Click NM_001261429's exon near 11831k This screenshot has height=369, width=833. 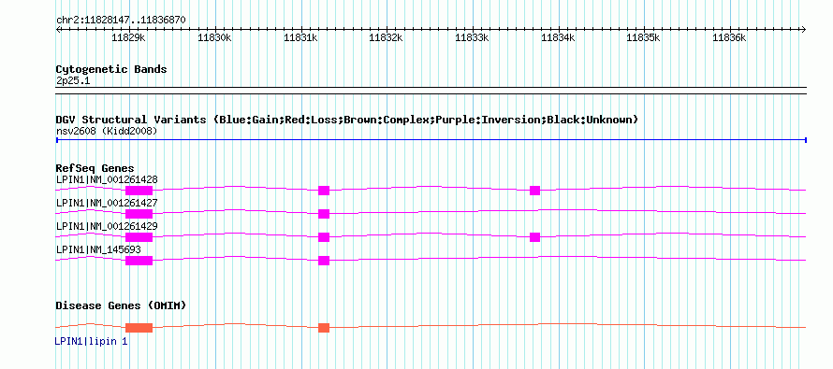click(x=324, y=237)
